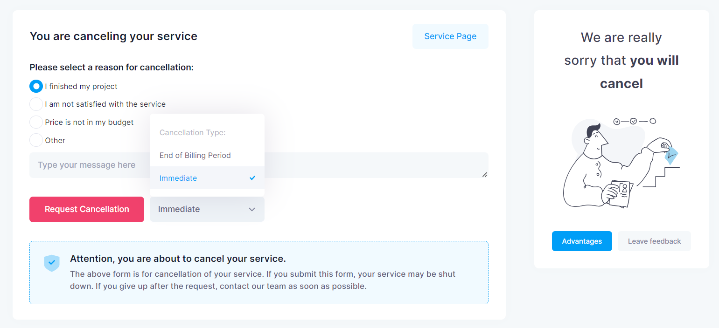Select 'I finished my project' radio button
719x328 pixels.
pos(36,86)
